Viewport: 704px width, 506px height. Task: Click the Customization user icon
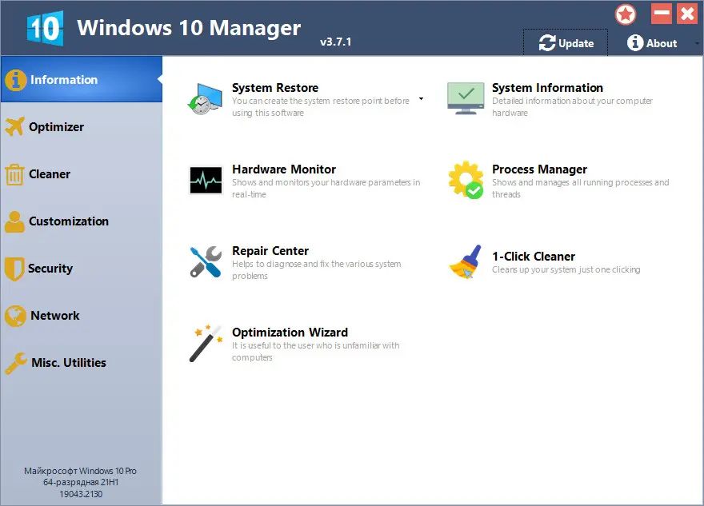15,221
